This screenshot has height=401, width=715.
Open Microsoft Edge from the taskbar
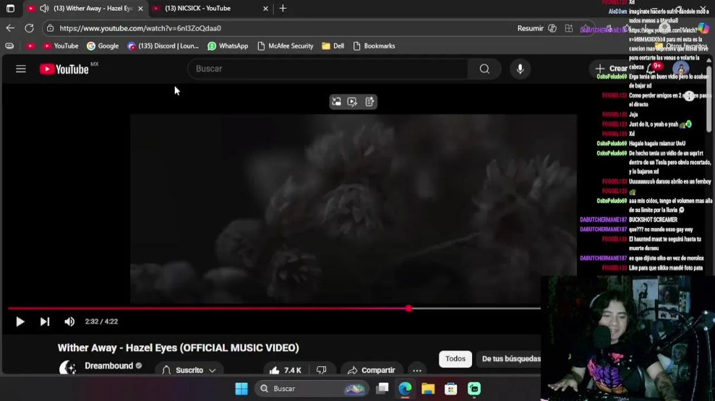click(405, 388)
